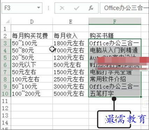Click header cell 每月收入
This screenshot has width=149, height=130.
click(70, 36)
